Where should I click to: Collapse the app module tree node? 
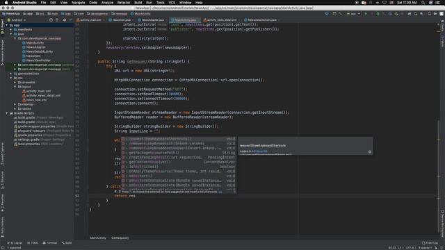[x=7, y=25]
